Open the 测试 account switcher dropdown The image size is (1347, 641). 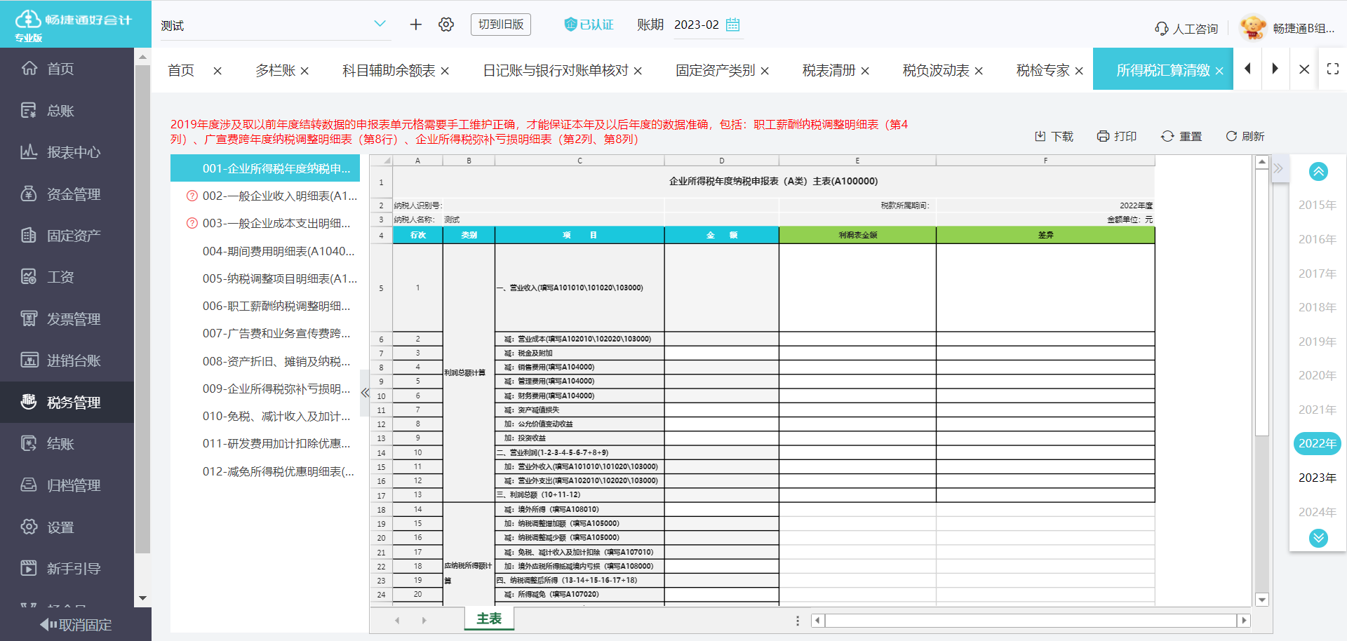pyautogui.click(x=275, y=25)
